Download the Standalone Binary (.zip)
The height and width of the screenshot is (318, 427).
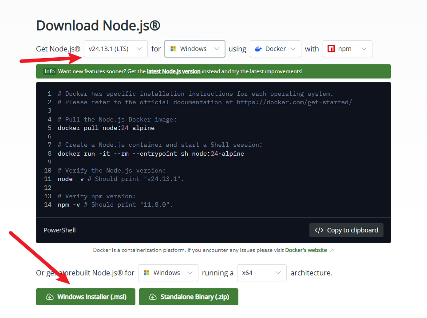189,297
